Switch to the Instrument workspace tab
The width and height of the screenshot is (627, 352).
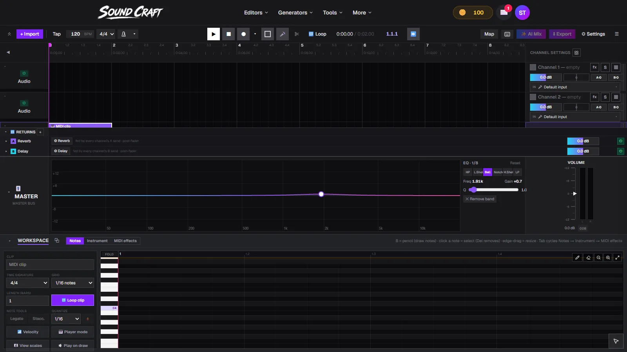[97, 241]
